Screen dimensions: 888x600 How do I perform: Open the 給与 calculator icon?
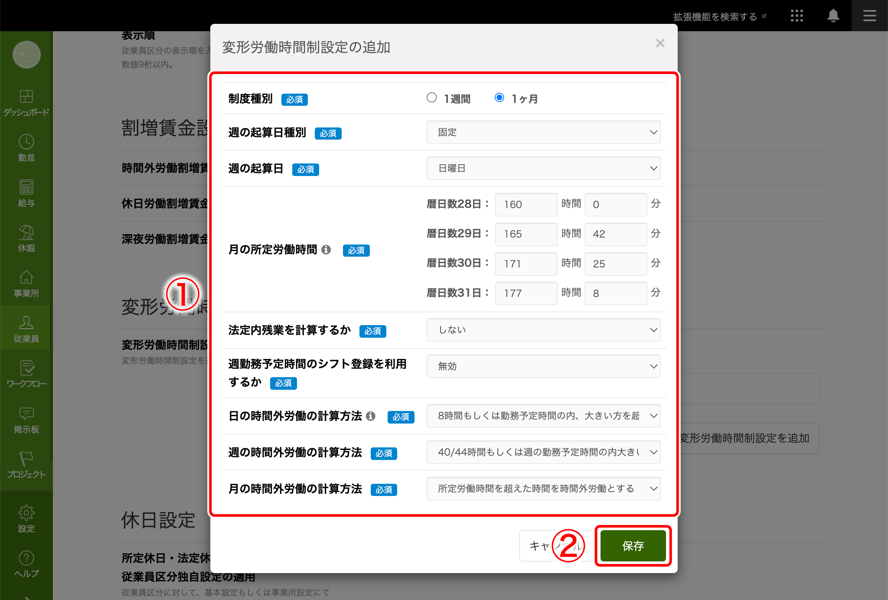tap(26, 187)
